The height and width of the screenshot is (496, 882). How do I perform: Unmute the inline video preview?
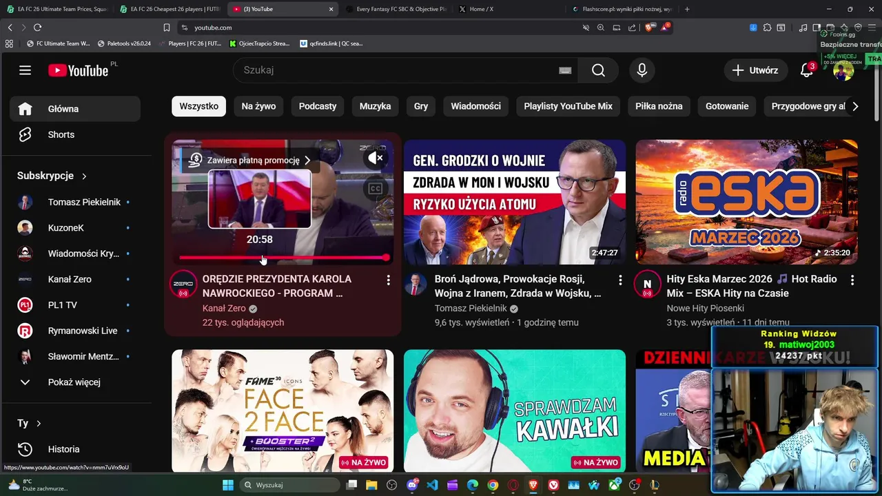coord(375,158)
